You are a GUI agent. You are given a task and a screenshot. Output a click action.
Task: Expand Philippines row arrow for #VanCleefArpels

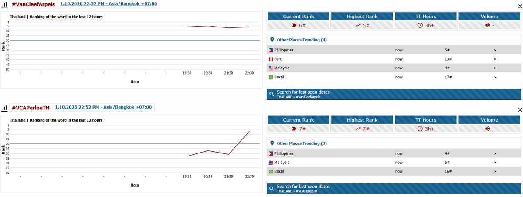click(495, 50)
